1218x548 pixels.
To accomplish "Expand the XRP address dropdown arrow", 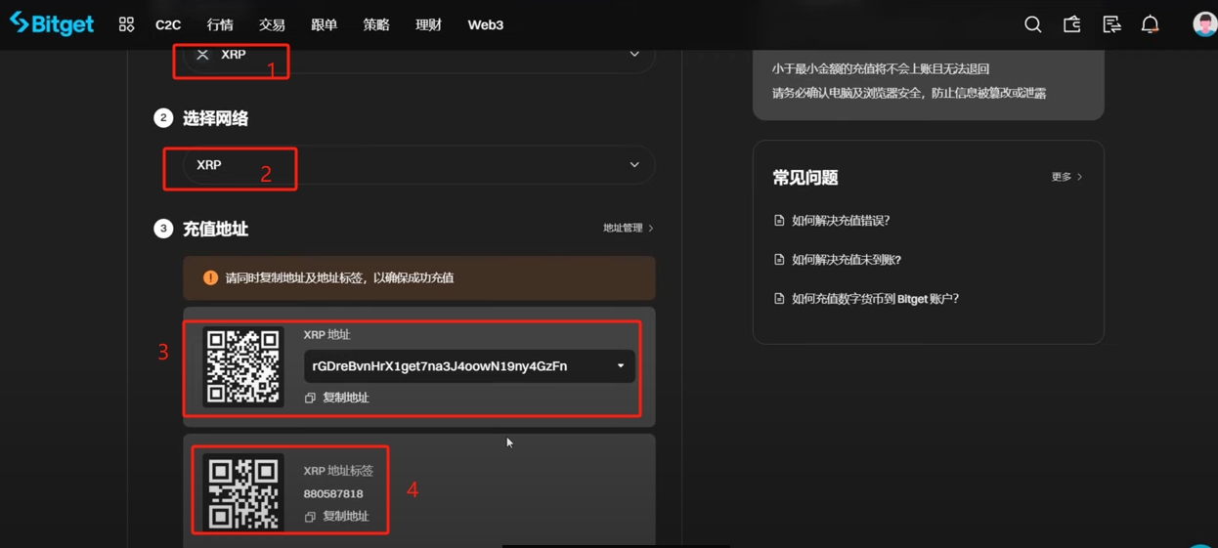I will (x=621, y=366).
